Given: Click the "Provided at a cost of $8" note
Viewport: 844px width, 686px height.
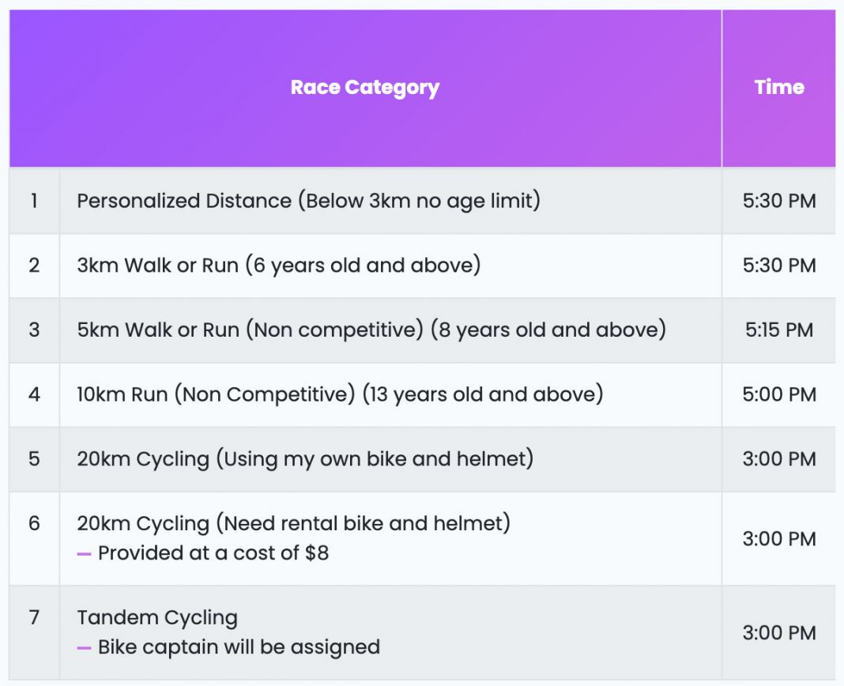Looking at the screenshot, I should [x=213, y=553].
